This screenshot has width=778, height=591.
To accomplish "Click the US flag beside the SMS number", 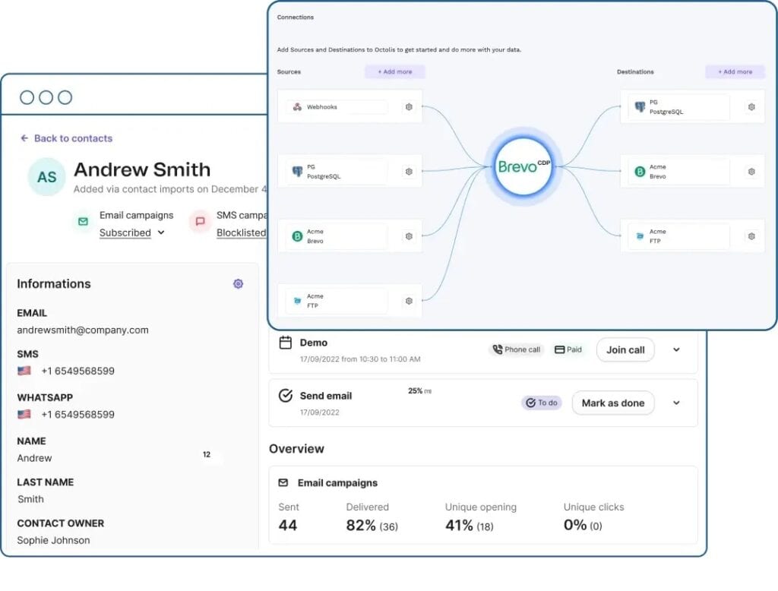I will point(24,371).
